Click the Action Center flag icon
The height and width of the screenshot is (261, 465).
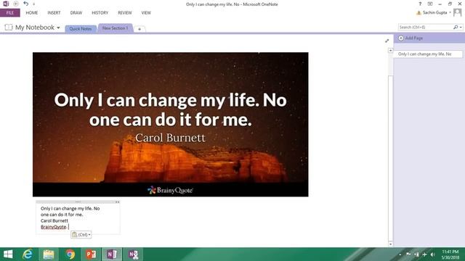pyautogui.click(x=408, y=254)
